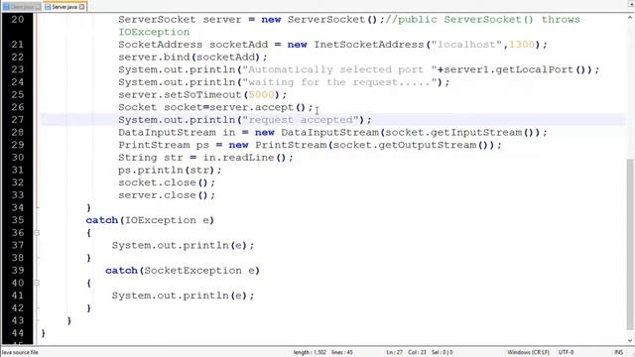This screenshot has height=357, width=635.
Task: Collapse the fold marker at line 36
Action: click(37, 233)
